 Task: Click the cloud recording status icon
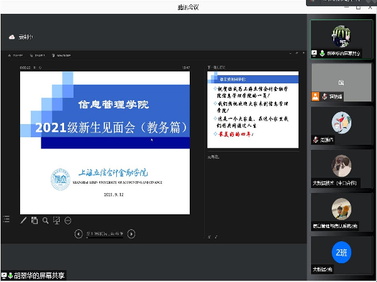11,37
